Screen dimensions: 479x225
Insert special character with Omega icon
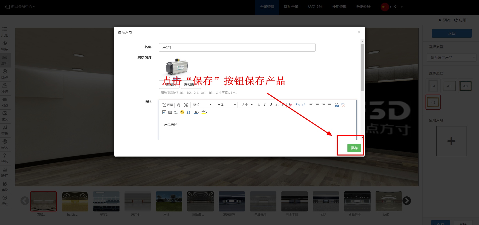188,112
